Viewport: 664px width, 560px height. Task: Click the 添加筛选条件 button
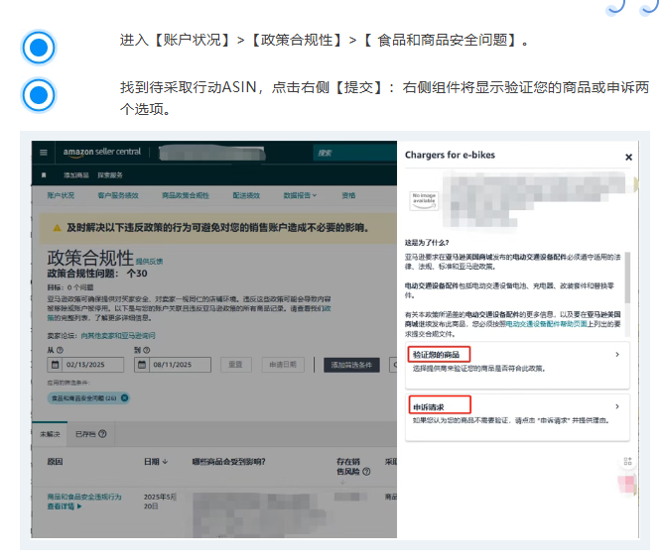351,365
